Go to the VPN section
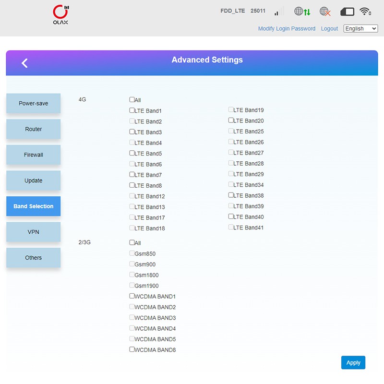 34,232
